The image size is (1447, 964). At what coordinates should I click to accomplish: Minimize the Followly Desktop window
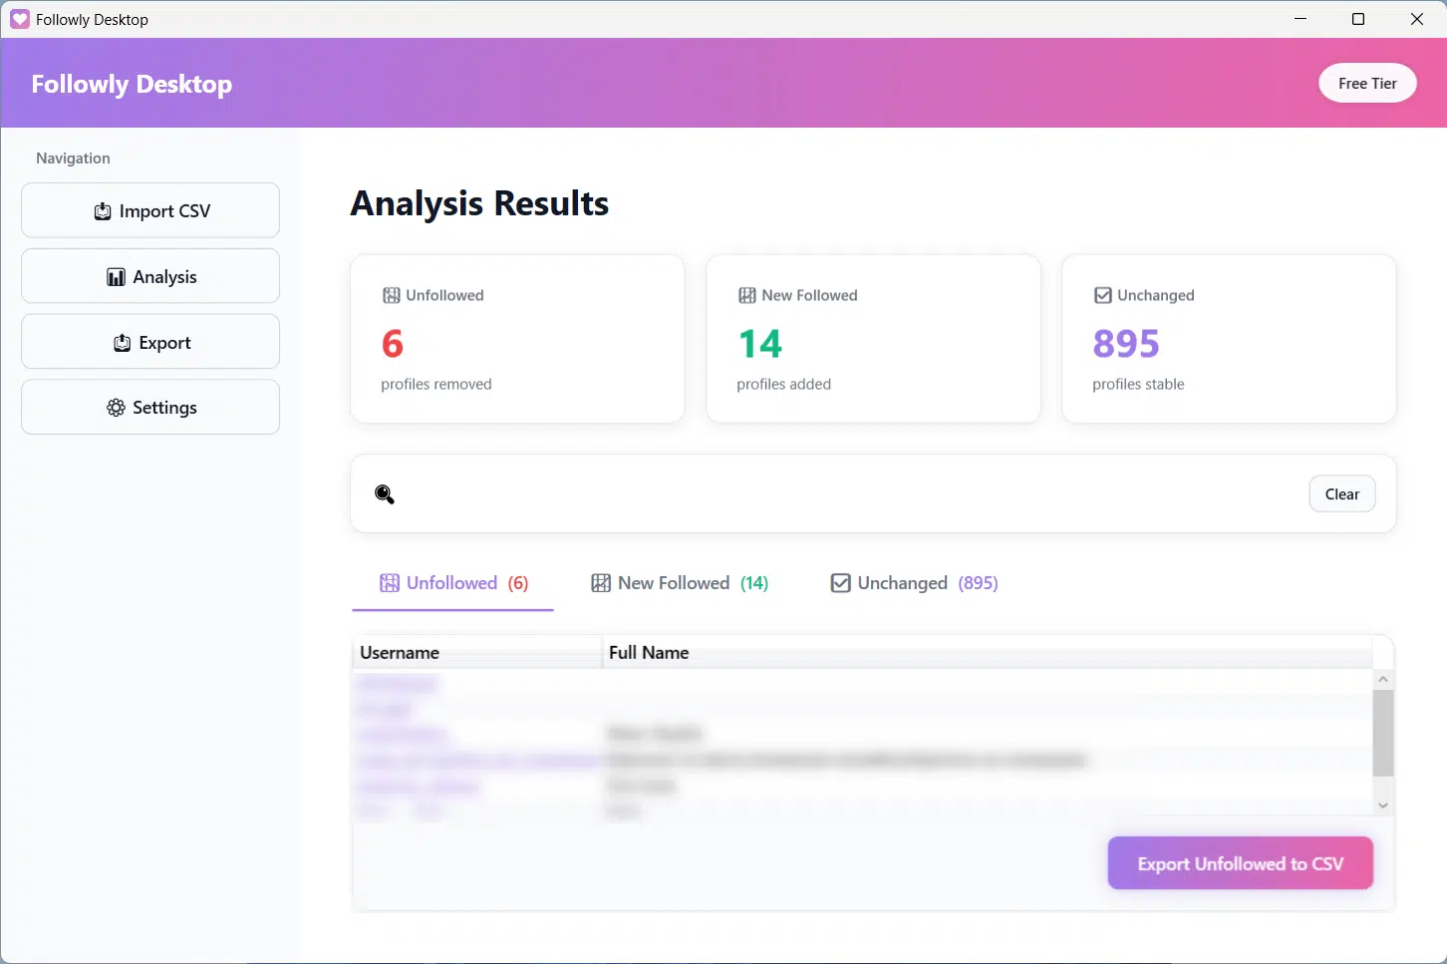pos(1301,19)
